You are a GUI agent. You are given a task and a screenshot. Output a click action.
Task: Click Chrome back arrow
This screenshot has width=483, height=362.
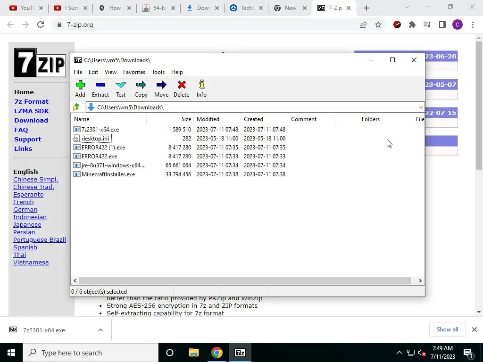[10, 25]
